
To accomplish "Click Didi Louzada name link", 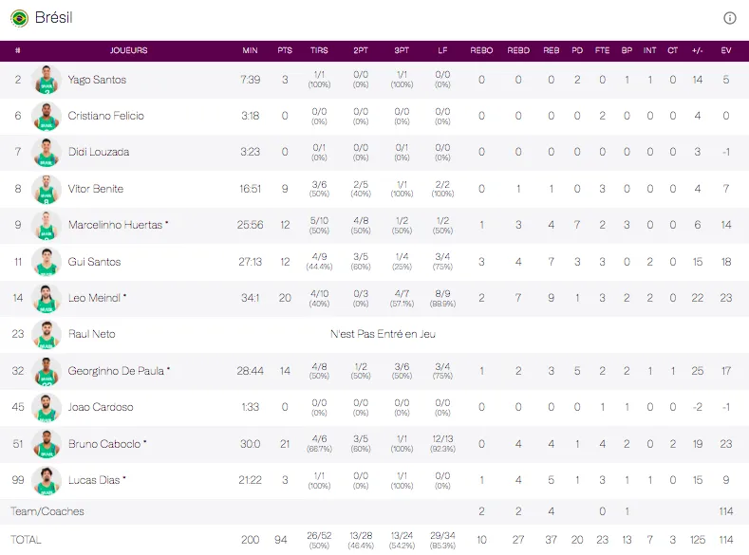I will point(99,152).
